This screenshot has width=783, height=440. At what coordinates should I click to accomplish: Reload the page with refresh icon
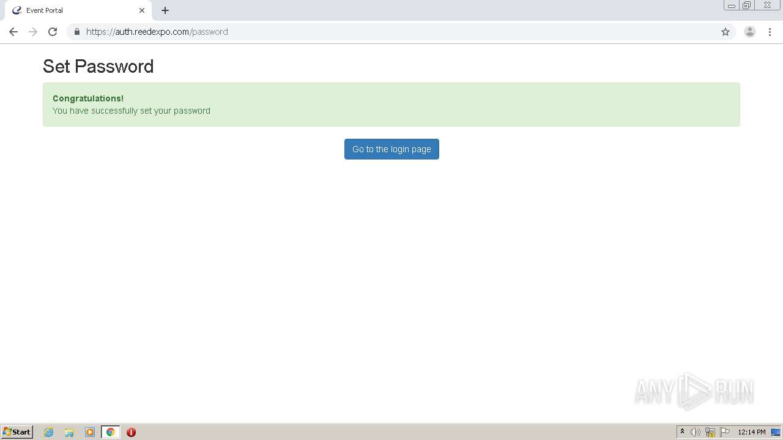(53, 32)
